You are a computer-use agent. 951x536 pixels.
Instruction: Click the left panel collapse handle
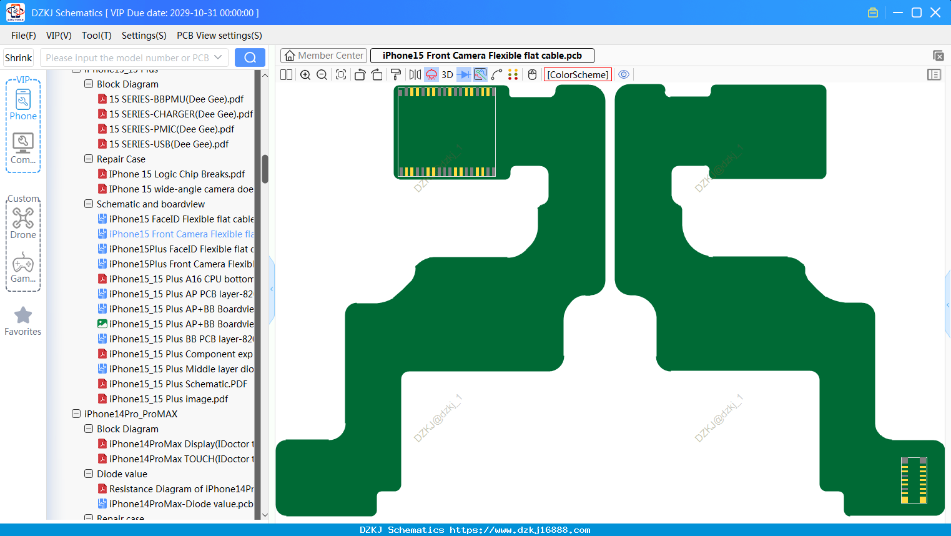click(x=272, y=289)
